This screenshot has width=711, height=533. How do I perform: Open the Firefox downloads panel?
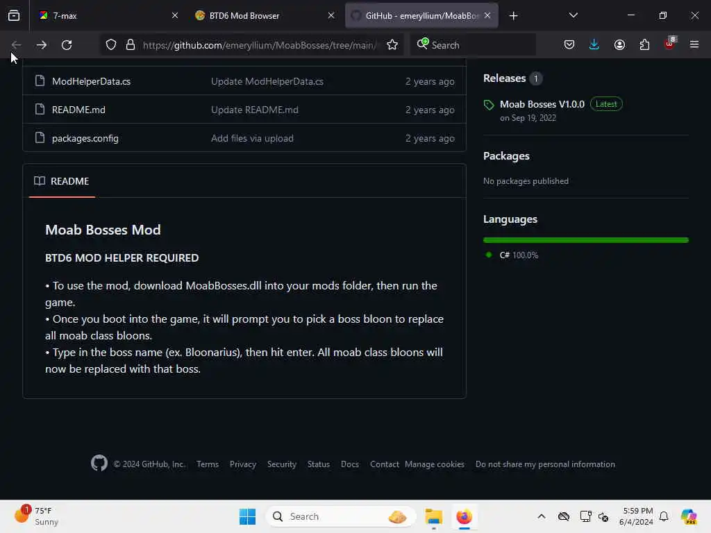click(x=594, y=45)
